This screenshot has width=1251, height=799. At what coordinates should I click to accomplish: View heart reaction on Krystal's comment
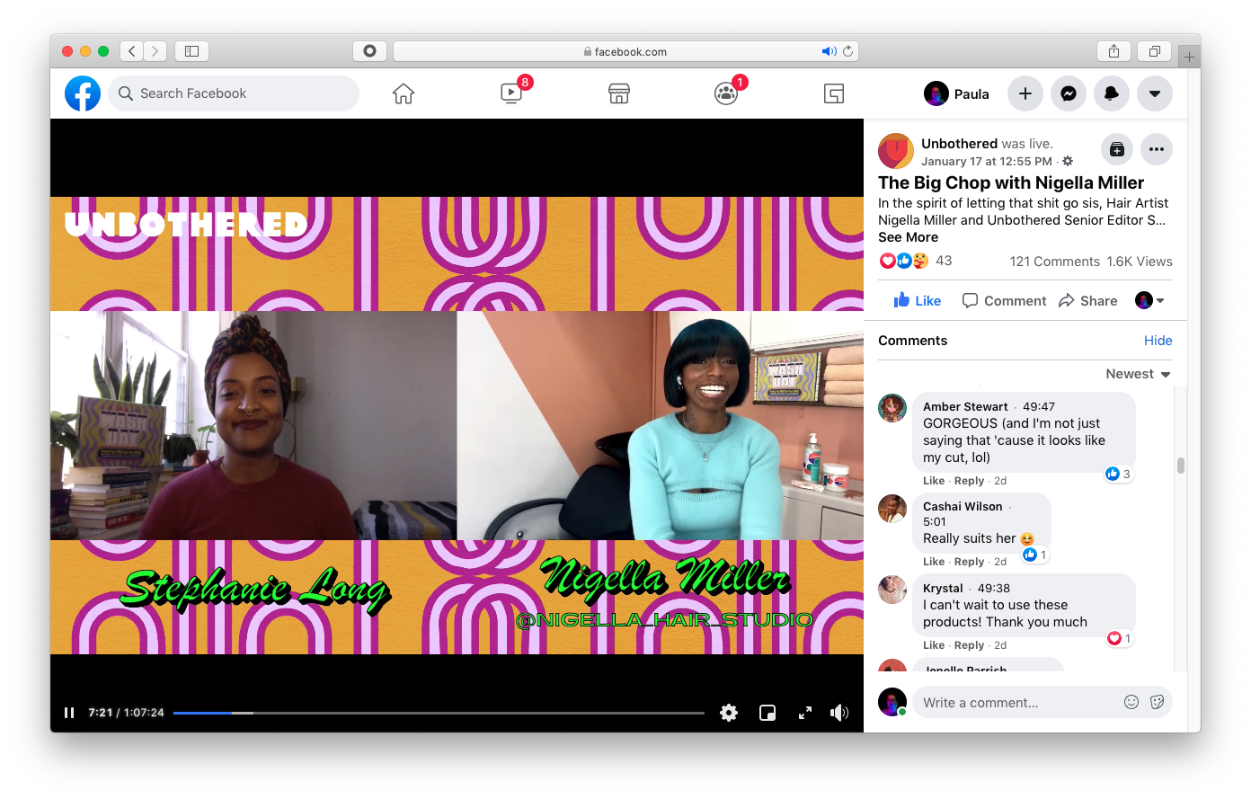(1120, 638)
